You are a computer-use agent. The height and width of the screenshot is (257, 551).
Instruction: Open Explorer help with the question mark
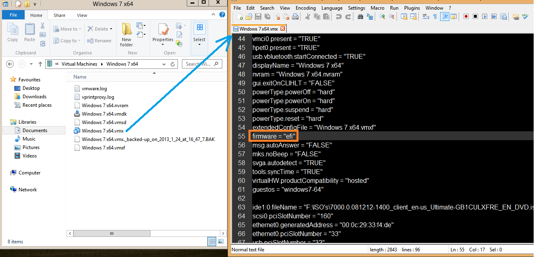click(x=222, y=15)
